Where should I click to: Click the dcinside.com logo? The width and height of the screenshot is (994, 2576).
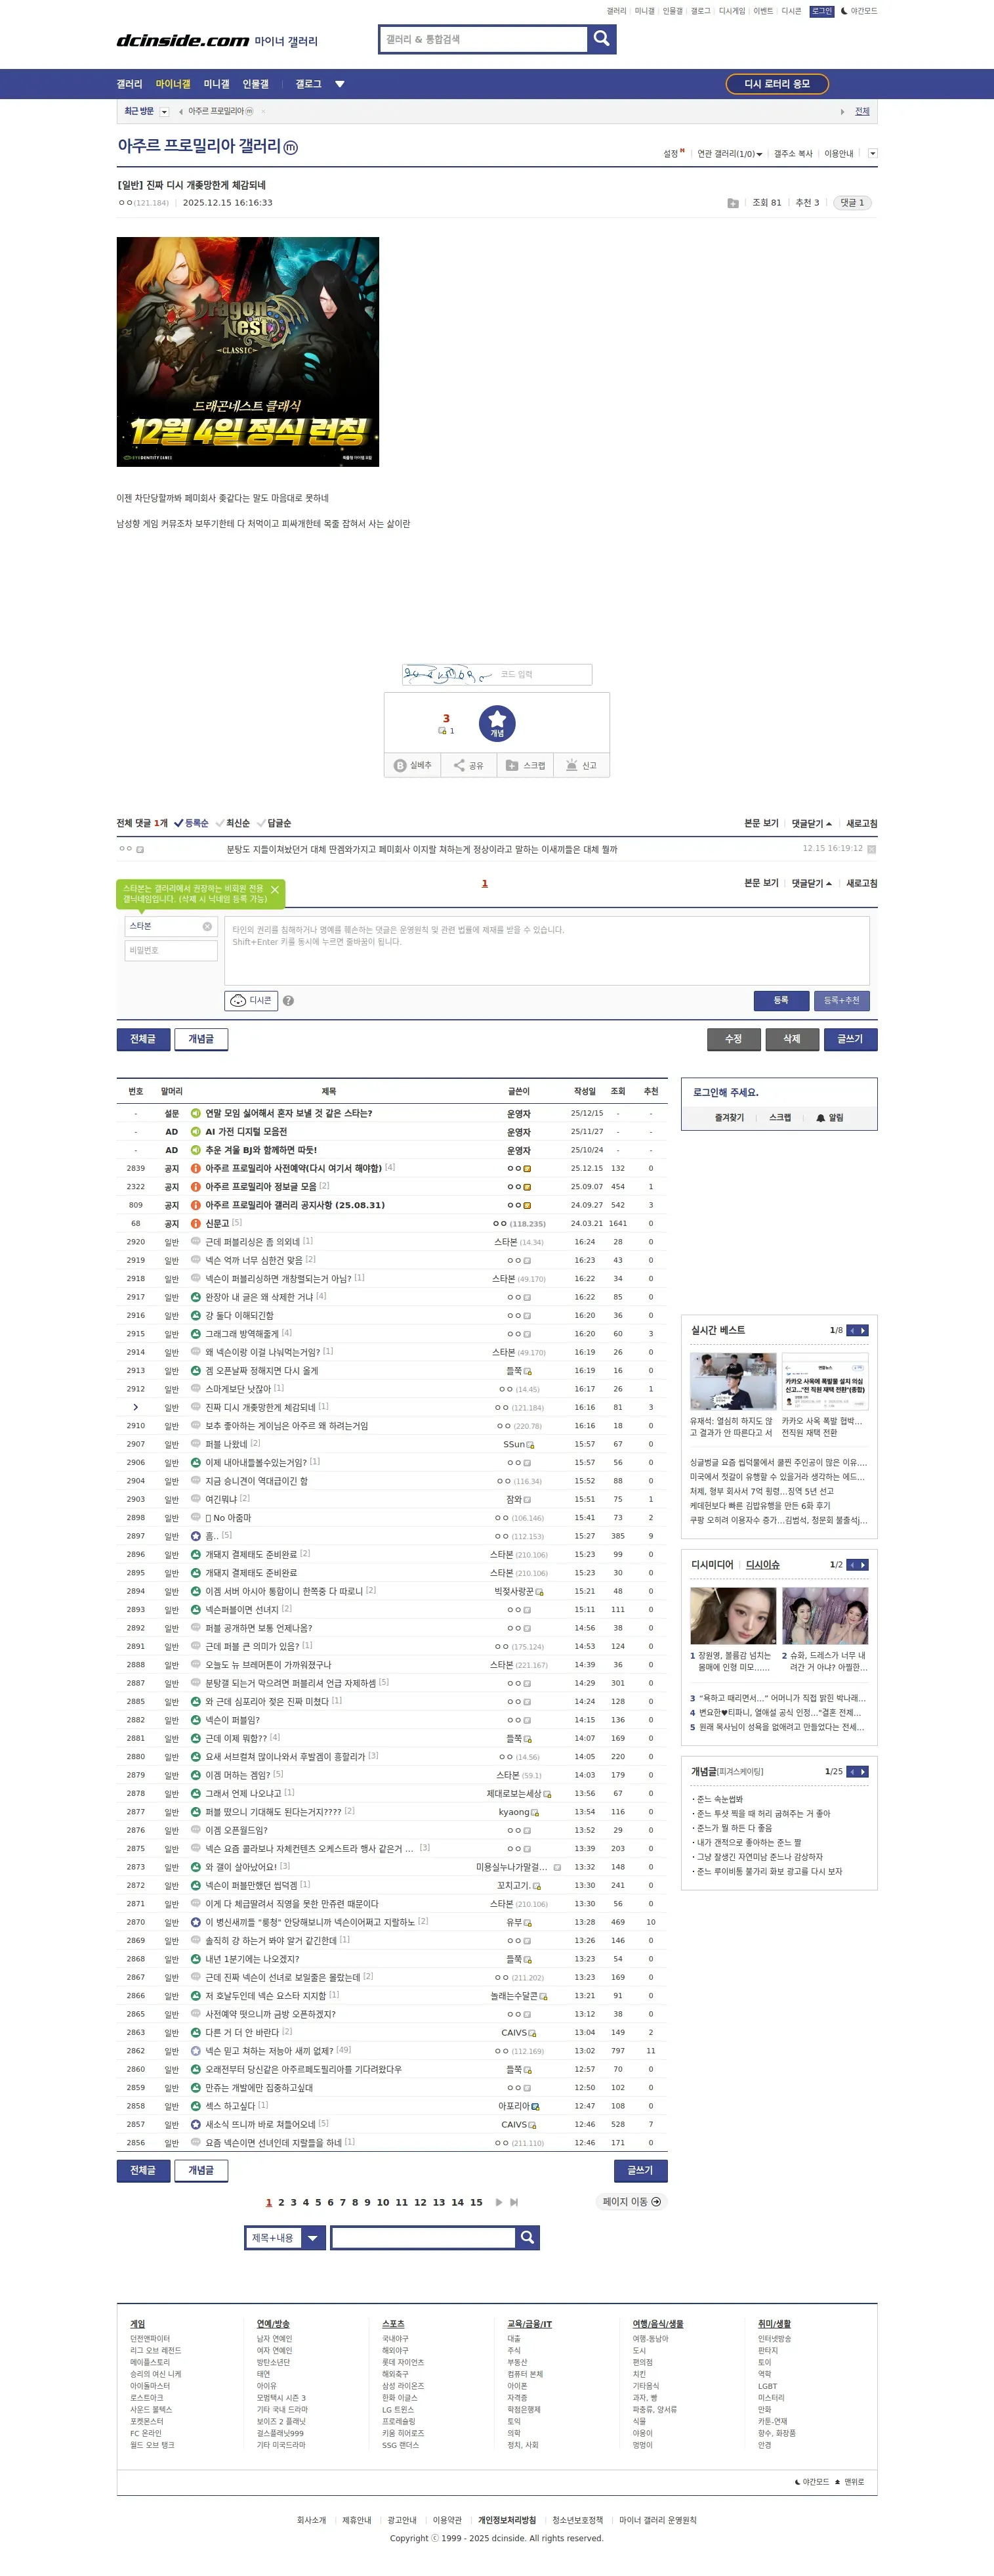pyautogui.click(x=182, y=40)
